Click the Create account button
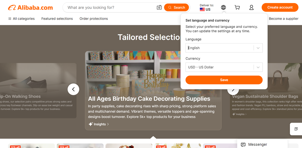This screenshot has height=148, width=302. coord(280,8)
